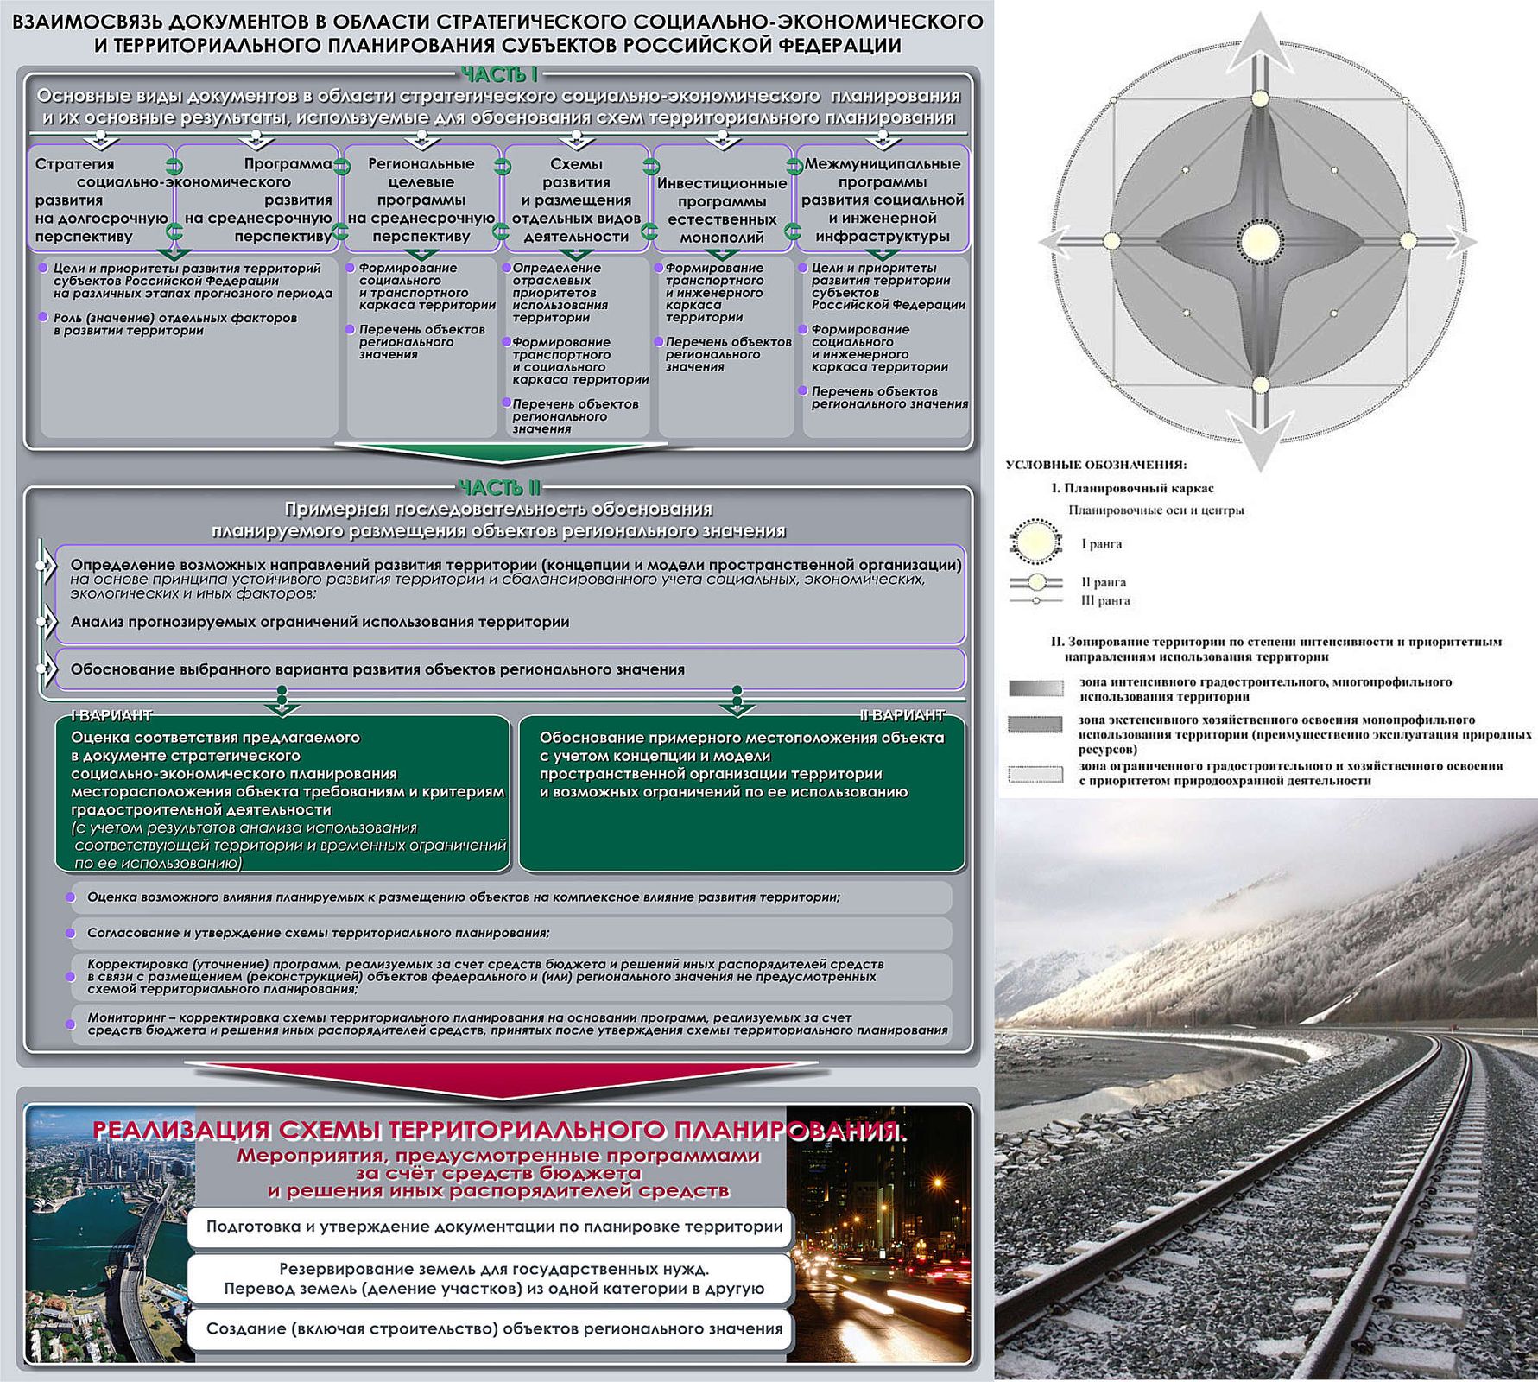This screenshot has width=1538, height=1382.
Task: Select the 'I ранга' legend symbol
Action: pyautogui.click(x=1035, y=542)
